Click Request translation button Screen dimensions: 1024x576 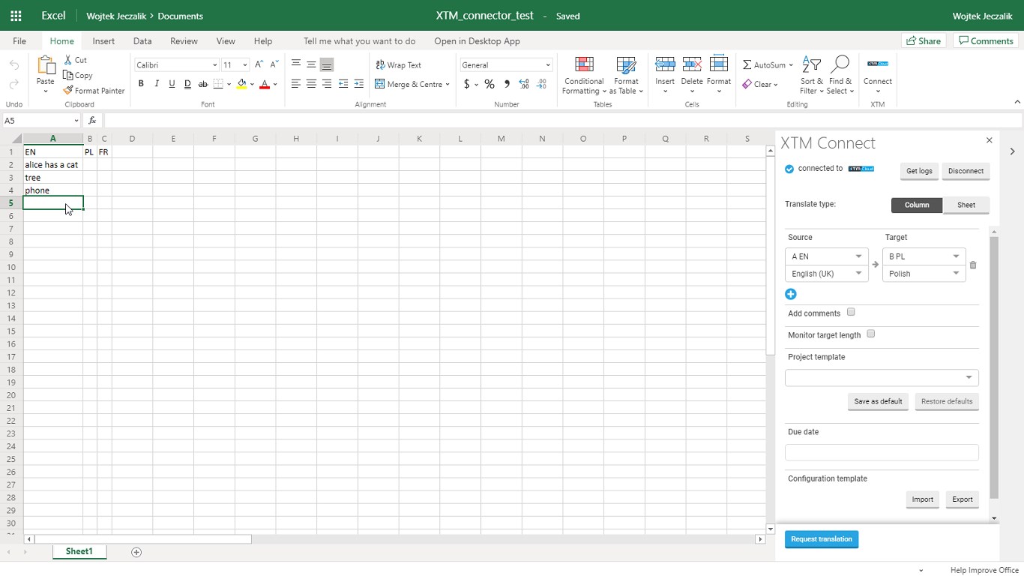(822, 539)
